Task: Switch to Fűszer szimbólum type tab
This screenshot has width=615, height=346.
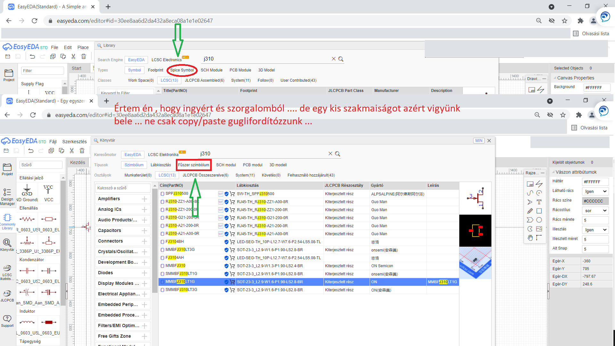Action: point(193,165)
